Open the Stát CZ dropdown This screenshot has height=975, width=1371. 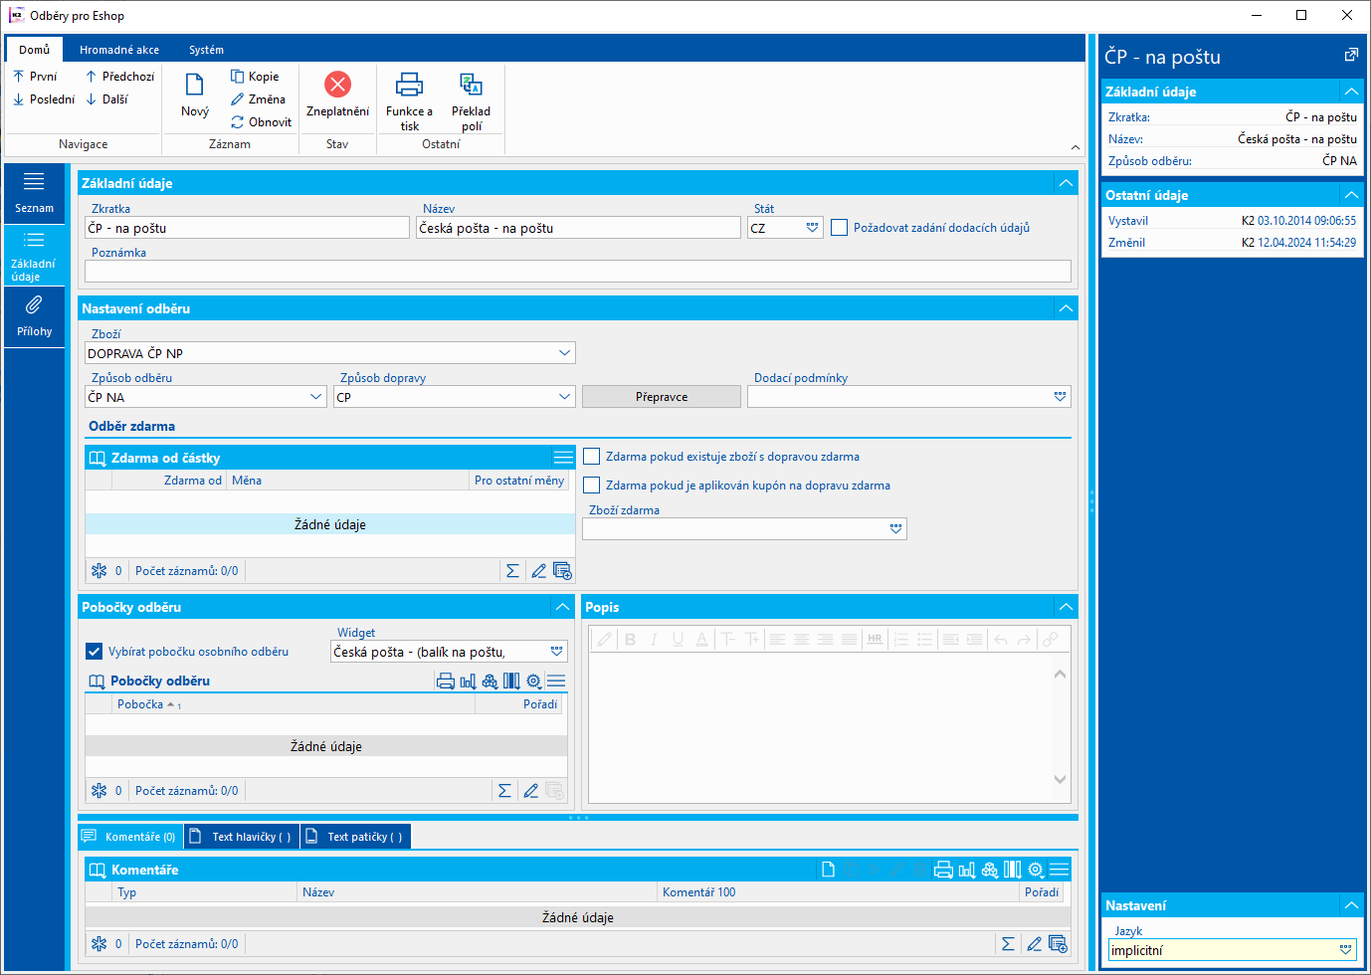[x=812, y=228]
